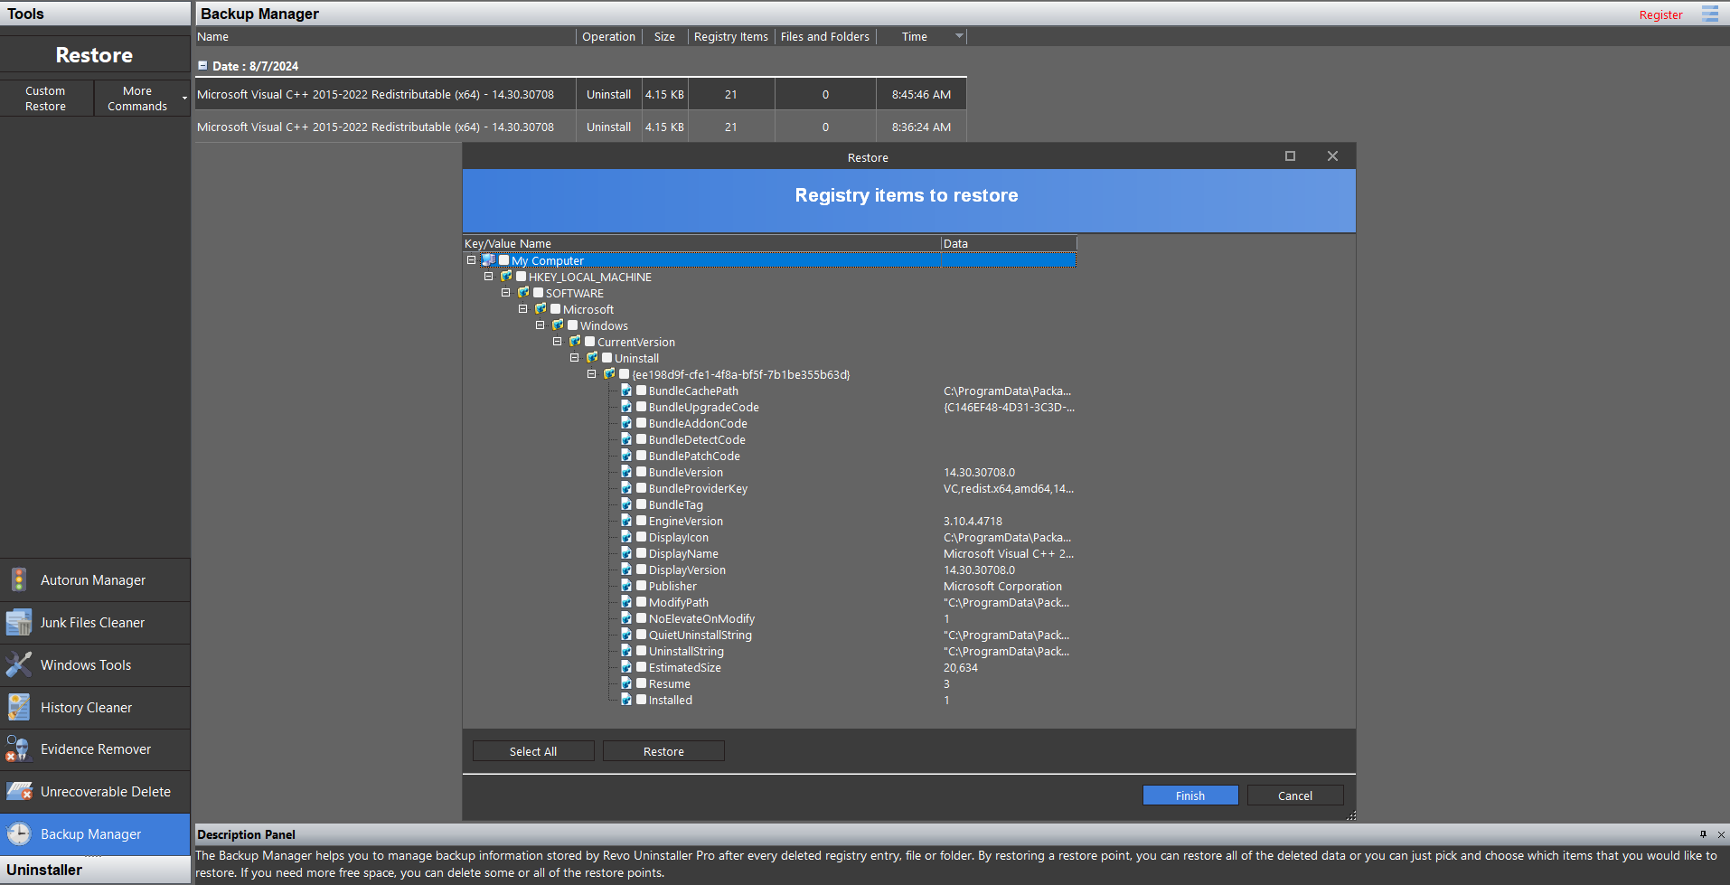
Task: Click Installed value icon
Action: click(x=626, y=700)
